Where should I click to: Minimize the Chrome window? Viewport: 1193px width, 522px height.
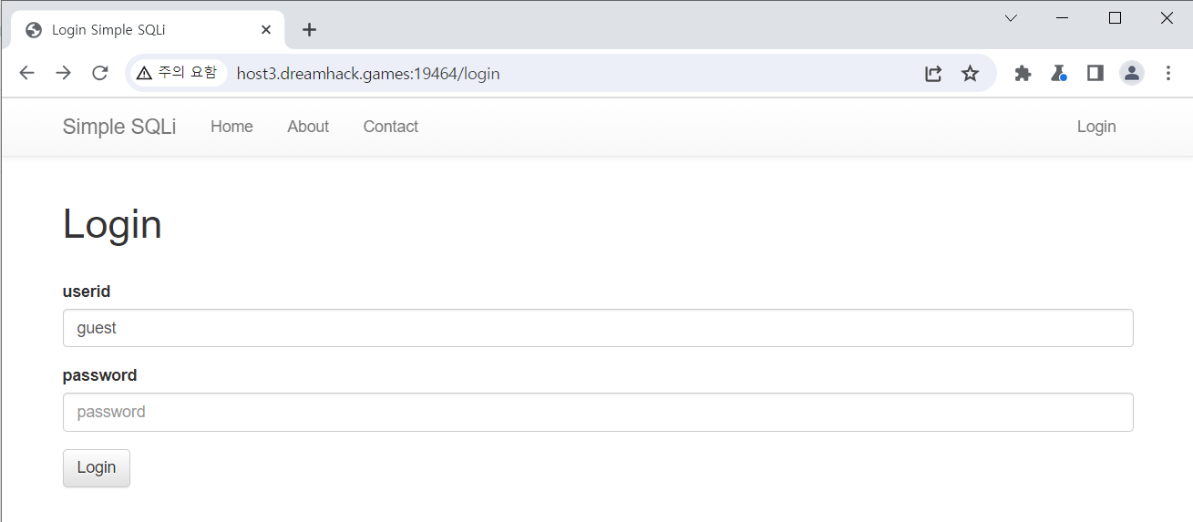[1063, 18]
